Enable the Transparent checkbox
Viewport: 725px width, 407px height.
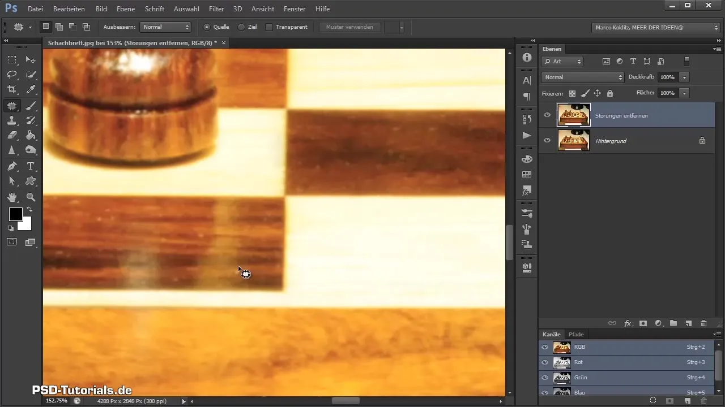[x=269, y=27]
